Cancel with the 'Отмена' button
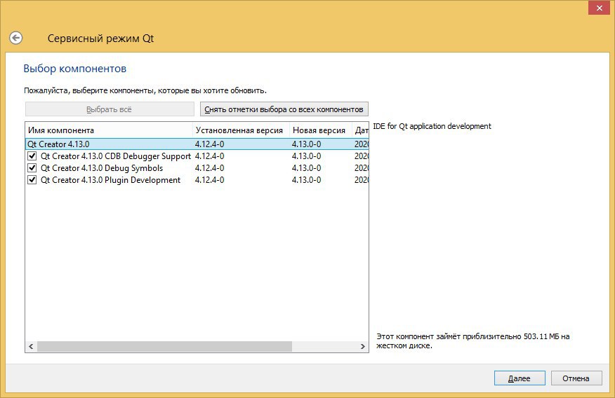The height and width of the screenshot is (398, 615). 576,378
